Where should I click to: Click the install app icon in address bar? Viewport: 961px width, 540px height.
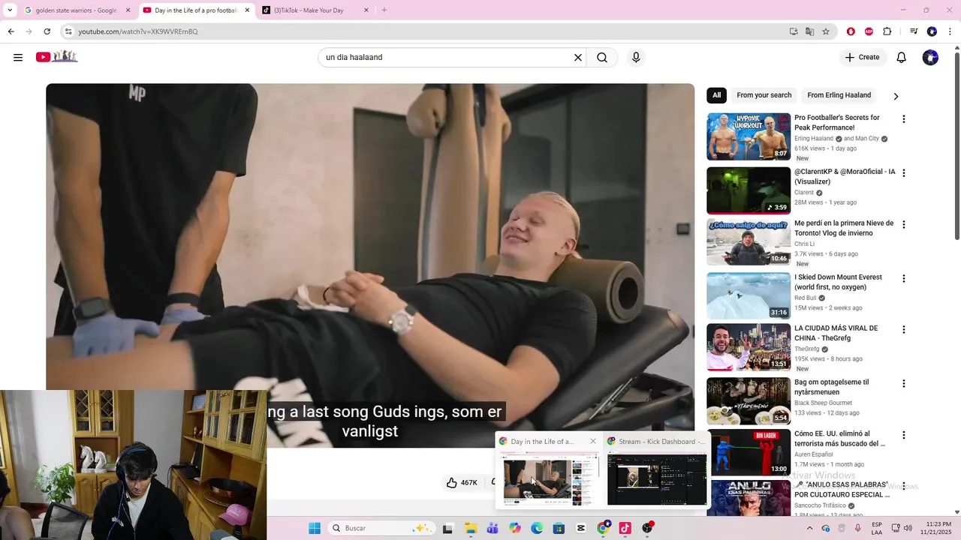pyautogui.click(x=794, y=31)
